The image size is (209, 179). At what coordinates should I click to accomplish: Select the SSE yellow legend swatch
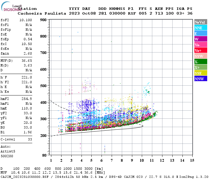point(201,73)
